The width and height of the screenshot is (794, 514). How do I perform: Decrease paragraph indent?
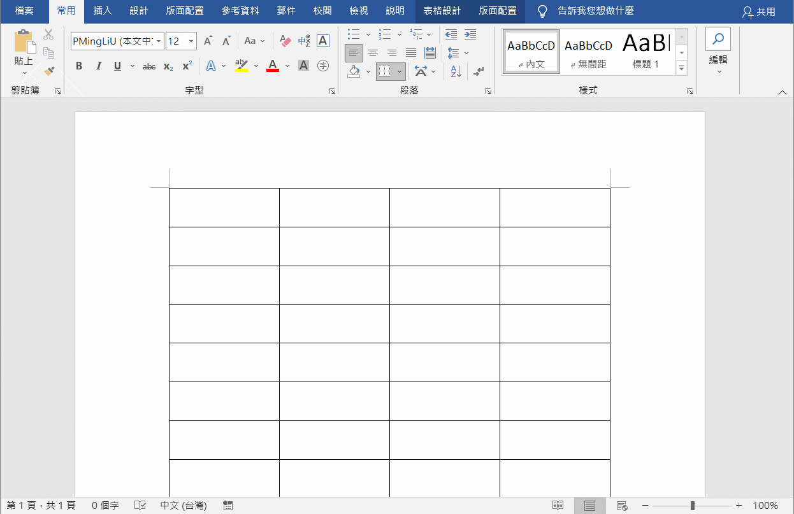pyautogui.click(x=451, y=34)
